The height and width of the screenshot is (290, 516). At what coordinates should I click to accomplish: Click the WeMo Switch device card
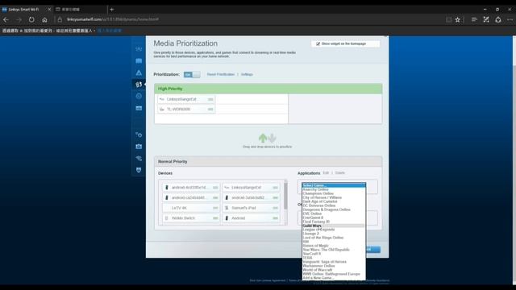tap(191, 218)
